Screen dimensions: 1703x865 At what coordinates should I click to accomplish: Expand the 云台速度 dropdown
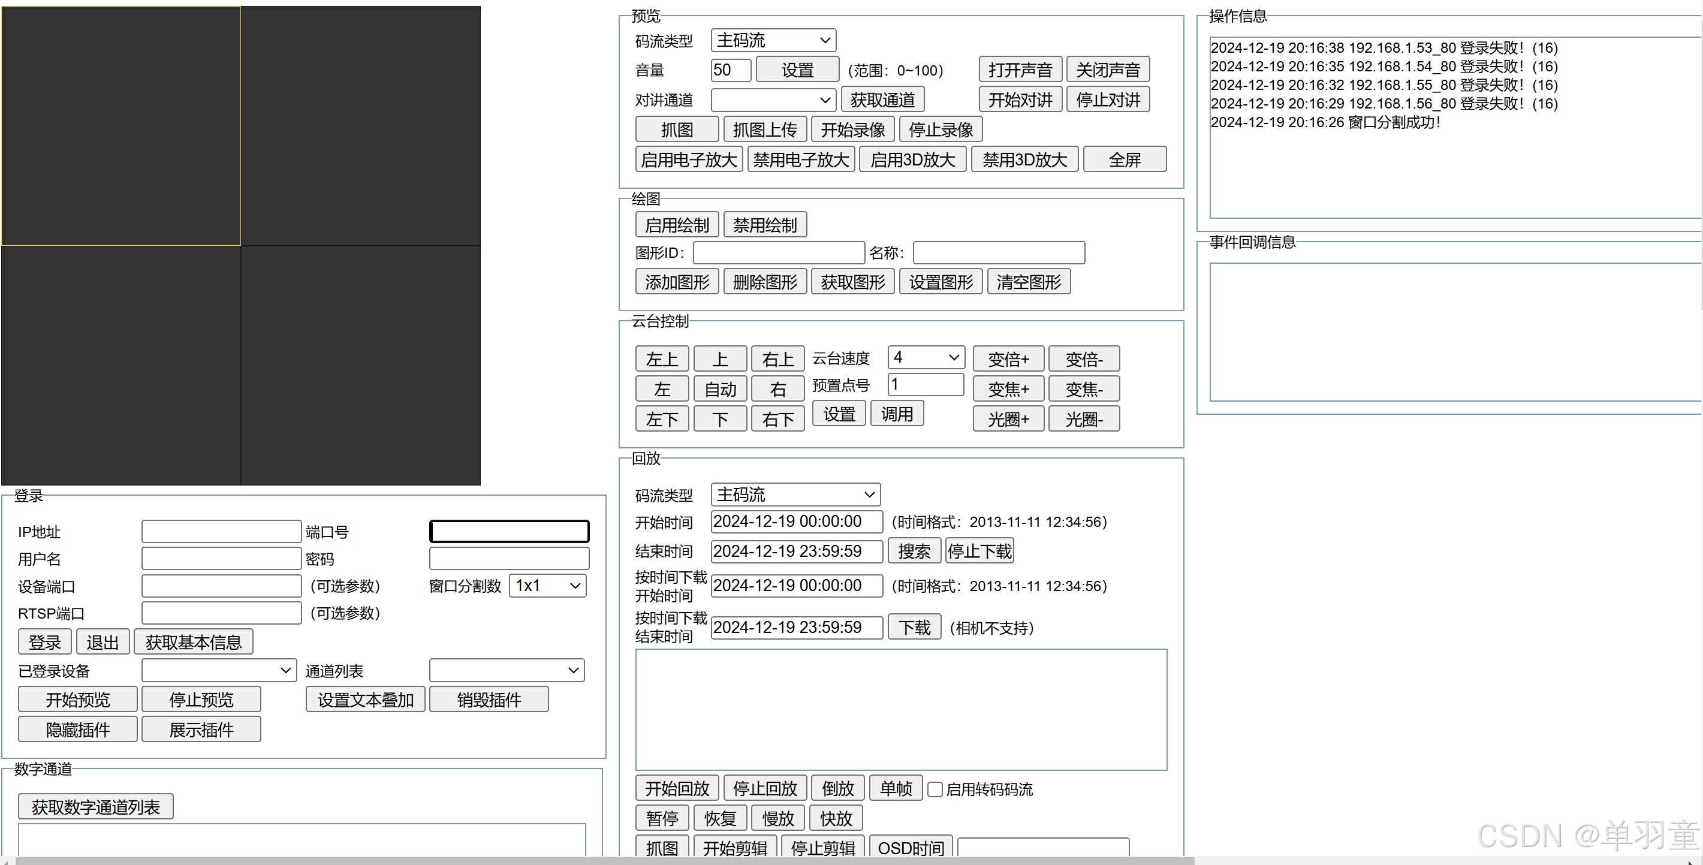926,358
